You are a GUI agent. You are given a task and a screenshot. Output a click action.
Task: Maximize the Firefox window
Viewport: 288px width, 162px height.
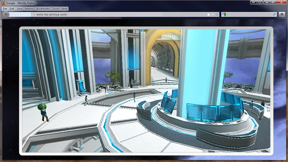[x=273, y=2]
